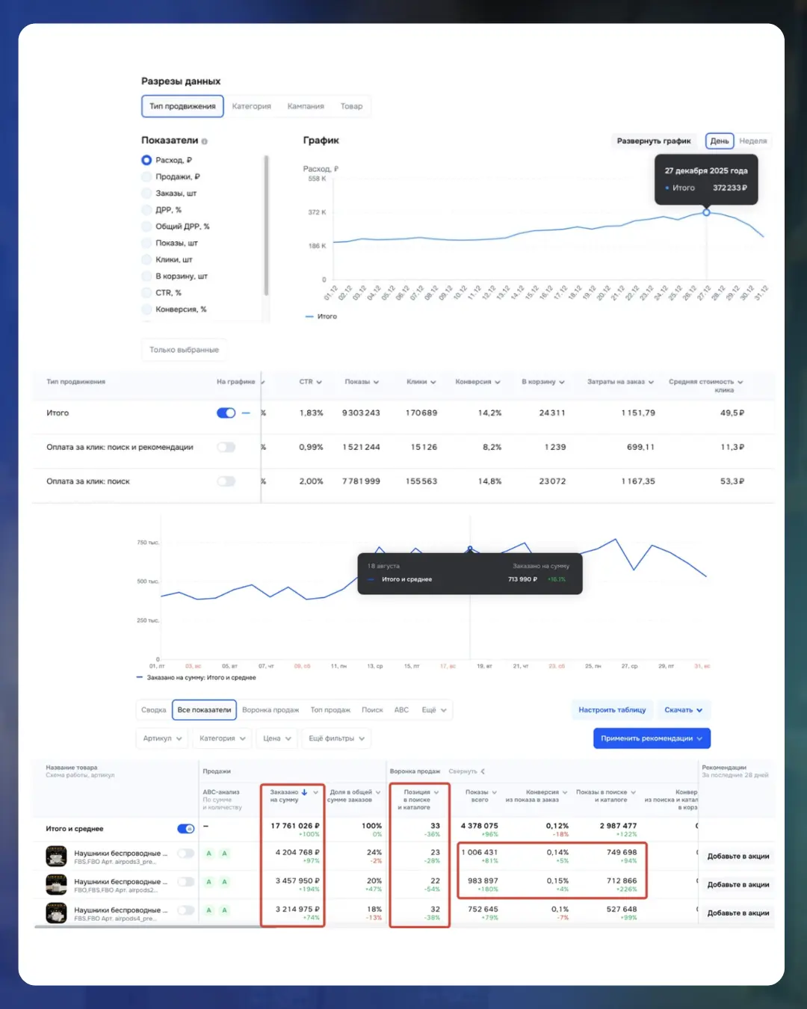This screenshot has width=807, height=1009.
Task: Toggle the Итого и среднее switch
Action: click(185, 829)
